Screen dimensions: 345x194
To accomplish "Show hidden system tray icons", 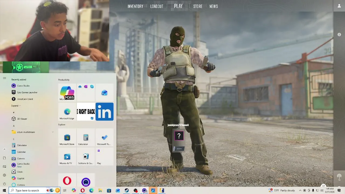I will [300, 190].
